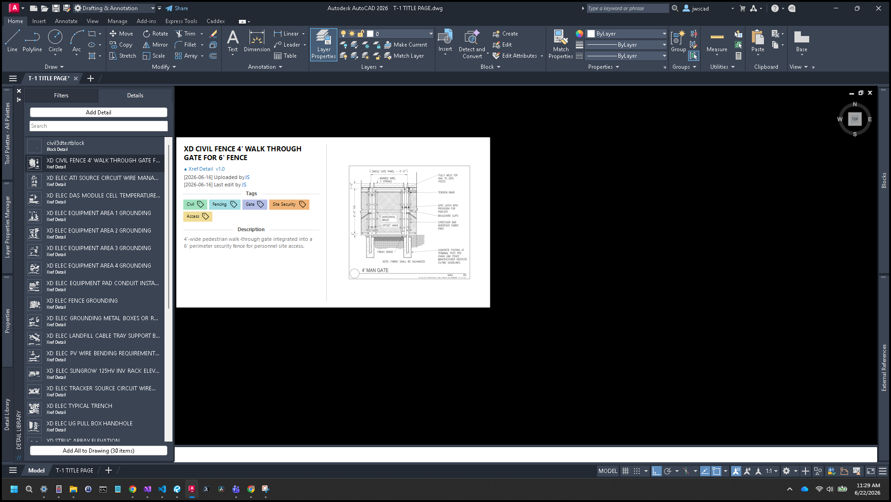Screen dimensions: 891x502
Task: Insert a Table annotation
Action: (x=286, y=56)
